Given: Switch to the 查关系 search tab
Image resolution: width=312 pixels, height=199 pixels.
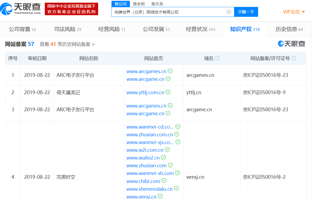Looking at the screenshot, I should 157,4.
